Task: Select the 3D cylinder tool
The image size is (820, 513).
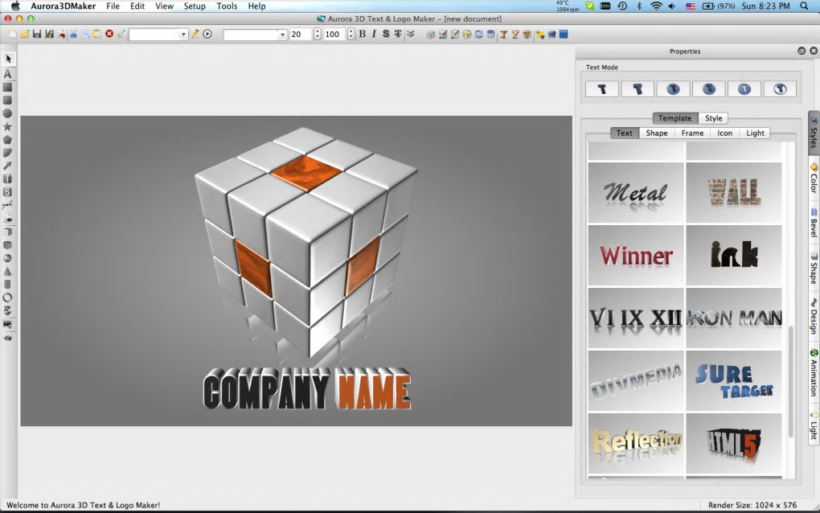Action: [x=8, y=285]
